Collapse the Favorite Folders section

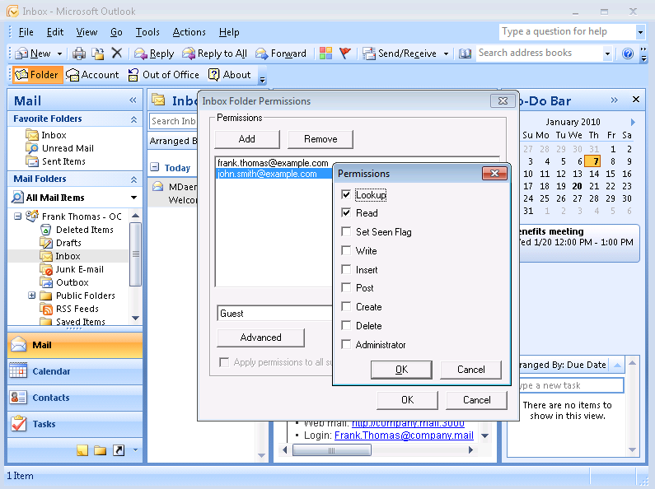[133, 119]
